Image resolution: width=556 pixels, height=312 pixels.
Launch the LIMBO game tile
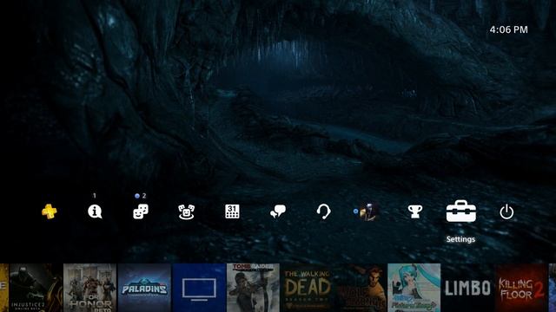pyautogui.click(x=467, y=288)
